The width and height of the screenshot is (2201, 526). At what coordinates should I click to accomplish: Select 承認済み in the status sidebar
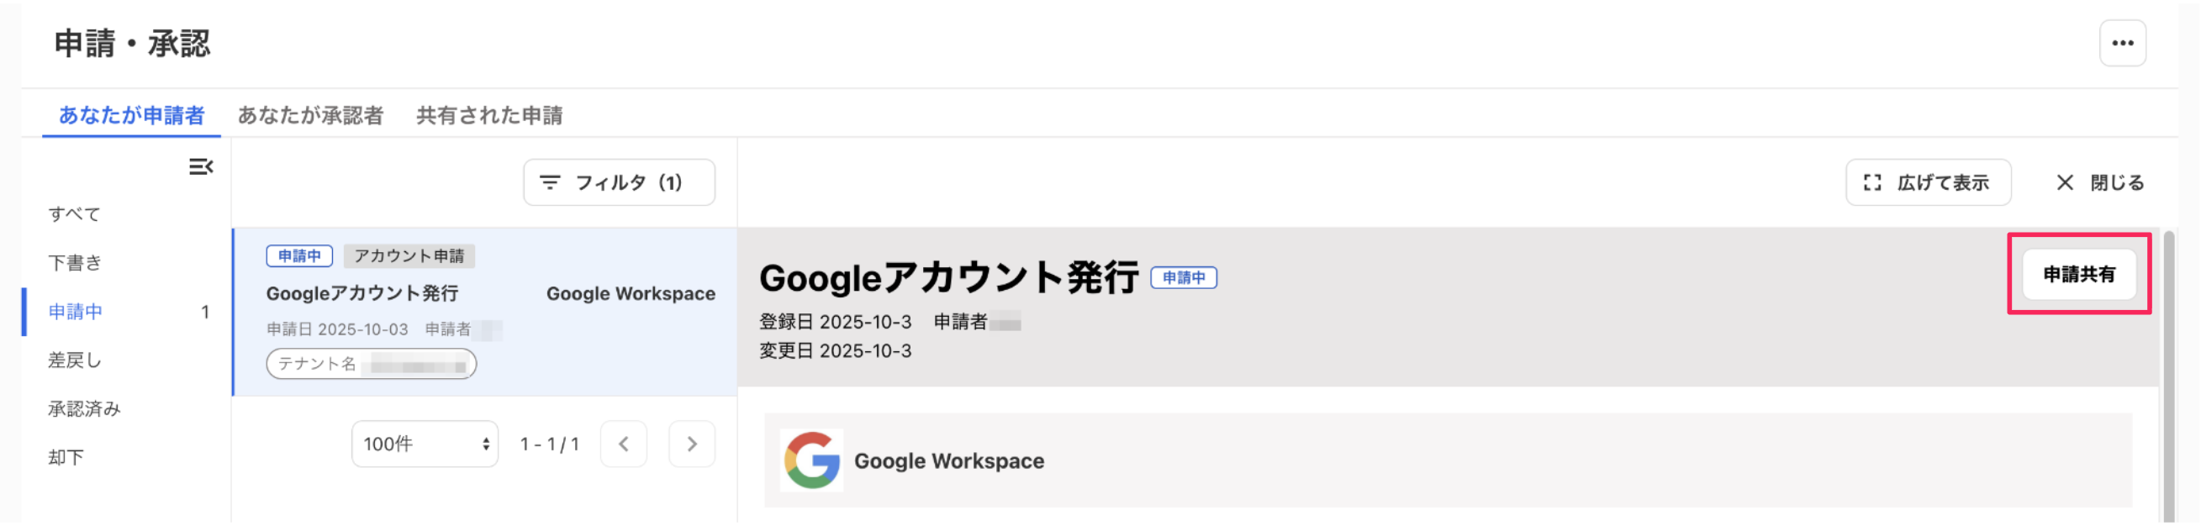click(84, 408)
